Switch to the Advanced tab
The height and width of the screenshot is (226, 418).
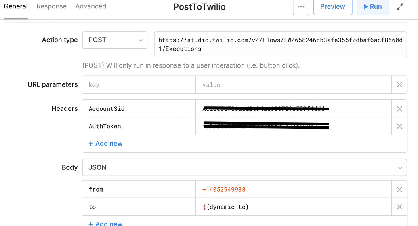pos(90,6)
